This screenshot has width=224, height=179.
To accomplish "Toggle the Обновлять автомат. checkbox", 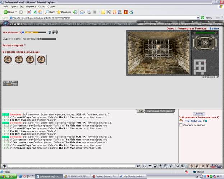I will 181,125.
